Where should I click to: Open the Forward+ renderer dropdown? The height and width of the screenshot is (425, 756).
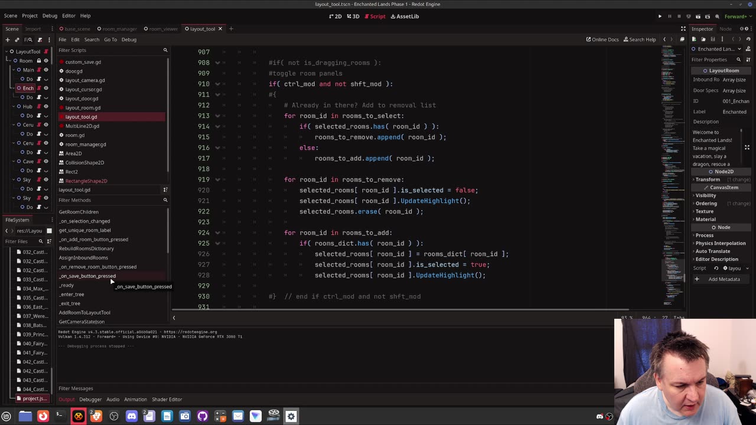pyautogui.click(x=737, y=17)
